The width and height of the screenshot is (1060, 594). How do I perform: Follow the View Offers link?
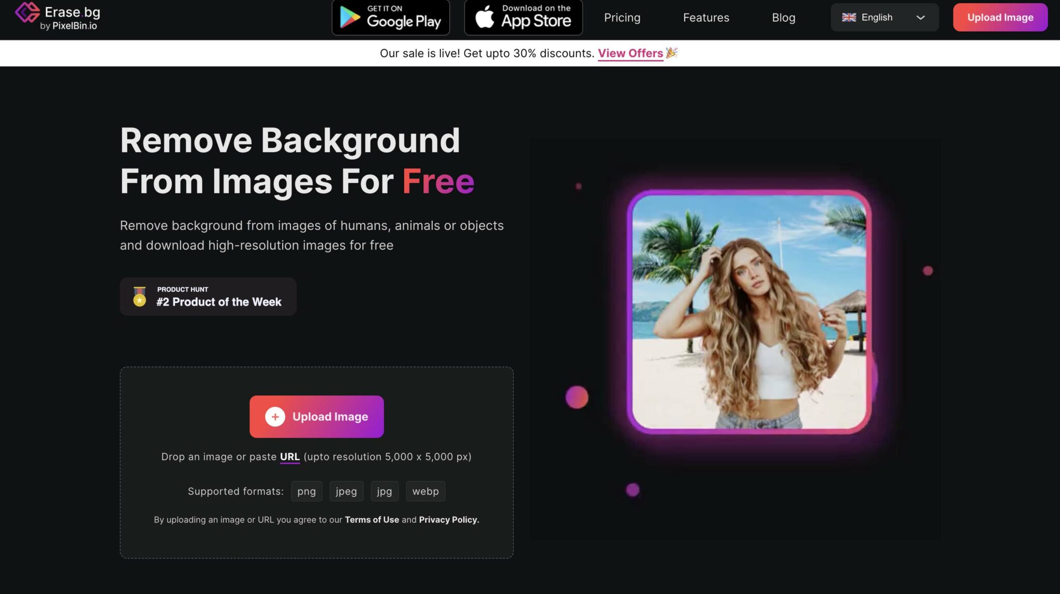point(630,53)
